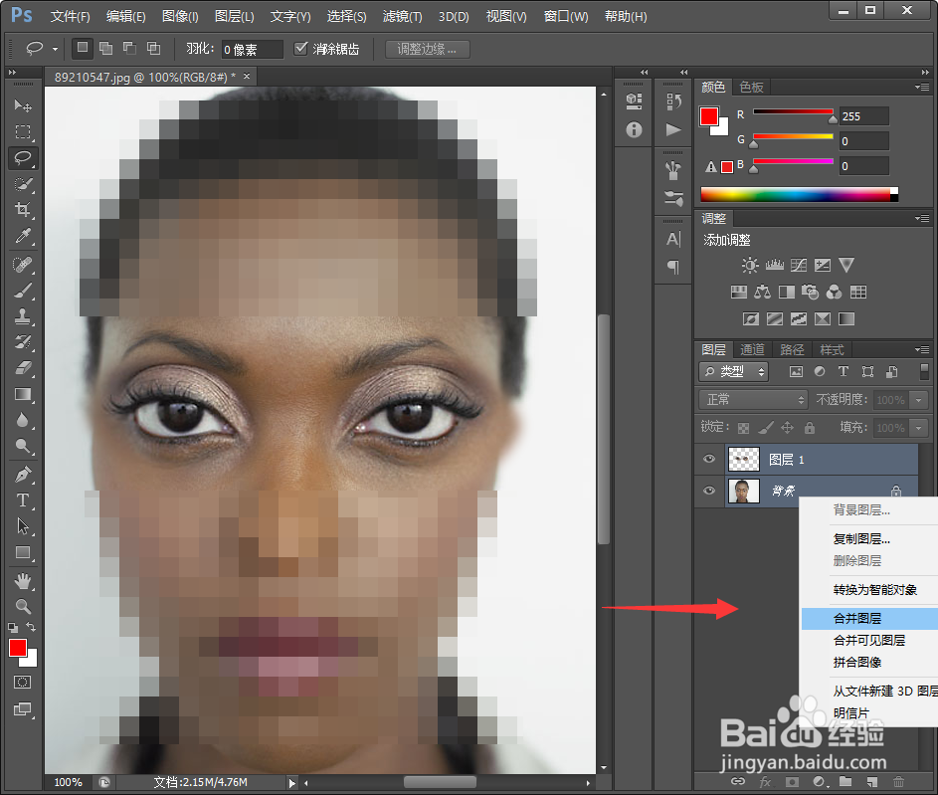The width and height of the screenshot is (938, 795).
Task: Select the Crop tool
Action: 23,210
